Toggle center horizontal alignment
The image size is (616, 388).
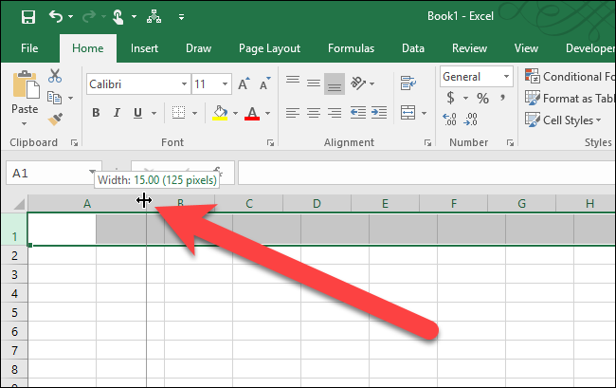click(315, 113)
